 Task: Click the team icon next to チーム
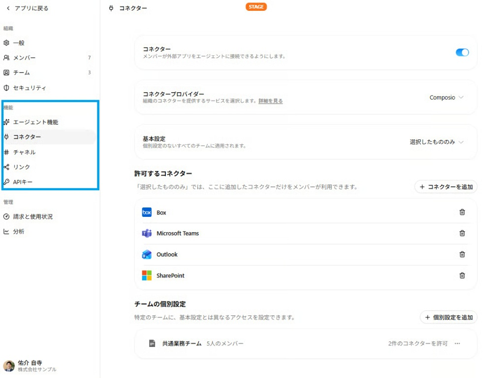pos(6,72)
